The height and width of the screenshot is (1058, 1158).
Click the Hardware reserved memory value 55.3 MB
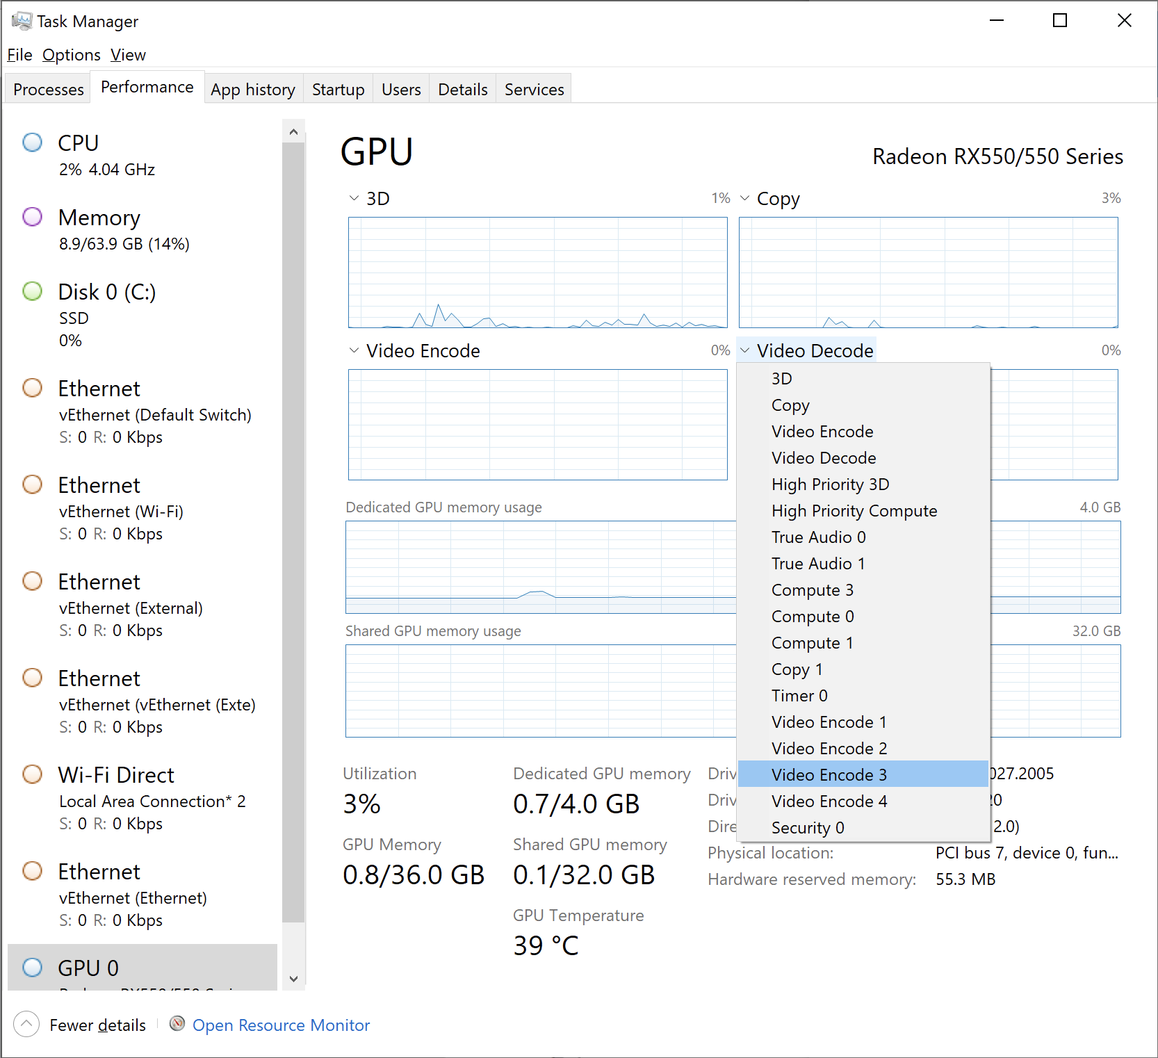tap(965, 879)
